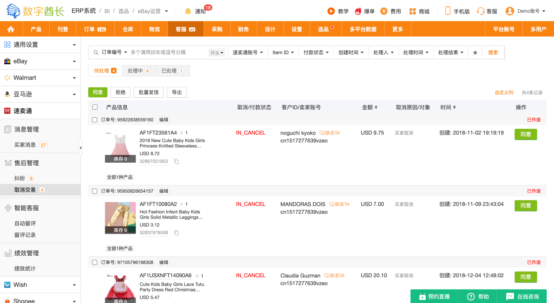This screenshot has width=554, height=303.
Task: Toggle the select-all checkbox in table header
Action: pyautogui.click(x=95, y=107)
